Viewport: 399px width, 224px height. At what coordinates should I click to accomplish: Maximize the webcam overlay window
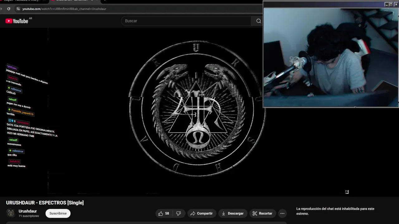point(391,4)
